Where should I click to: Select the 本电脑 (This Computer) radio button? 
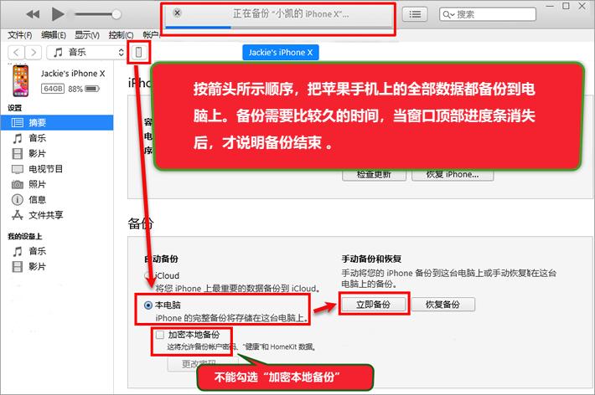148,305
